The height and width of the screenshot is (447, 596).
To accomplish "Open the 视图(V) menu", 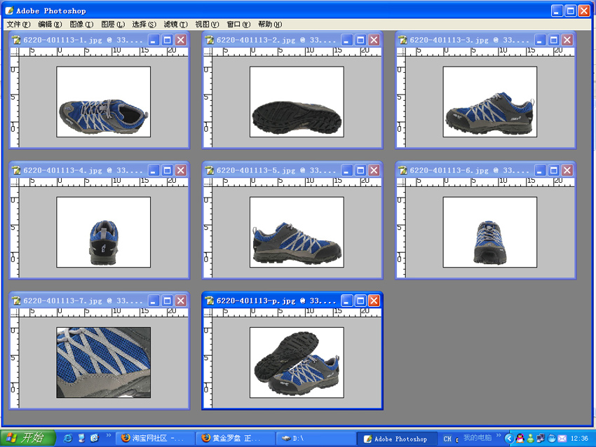I will (207, 25).
